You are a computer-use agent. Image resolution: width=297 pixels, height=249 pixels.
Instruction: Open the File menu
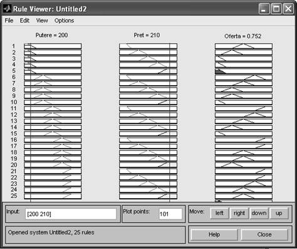pyautogui.click(x=9, y=21)
